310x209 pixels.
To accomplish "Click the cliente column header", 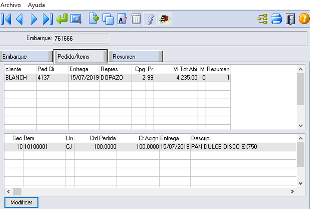I will pos(21,69).
